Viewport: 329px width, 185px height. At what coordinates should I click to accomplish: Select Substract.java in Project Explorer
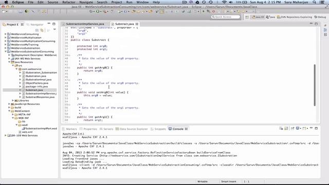[x=34, y=90]
